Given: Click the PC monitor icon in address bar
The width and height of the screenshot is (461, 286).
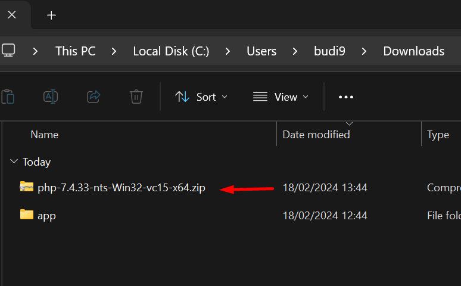Looking at the screenshot, I should 8,51.
